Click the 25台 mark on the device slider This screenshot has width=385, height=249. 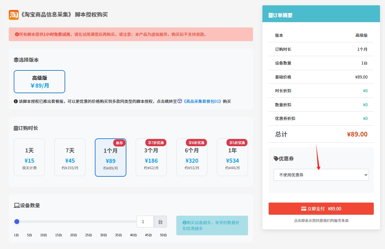[x=89, y=235]
